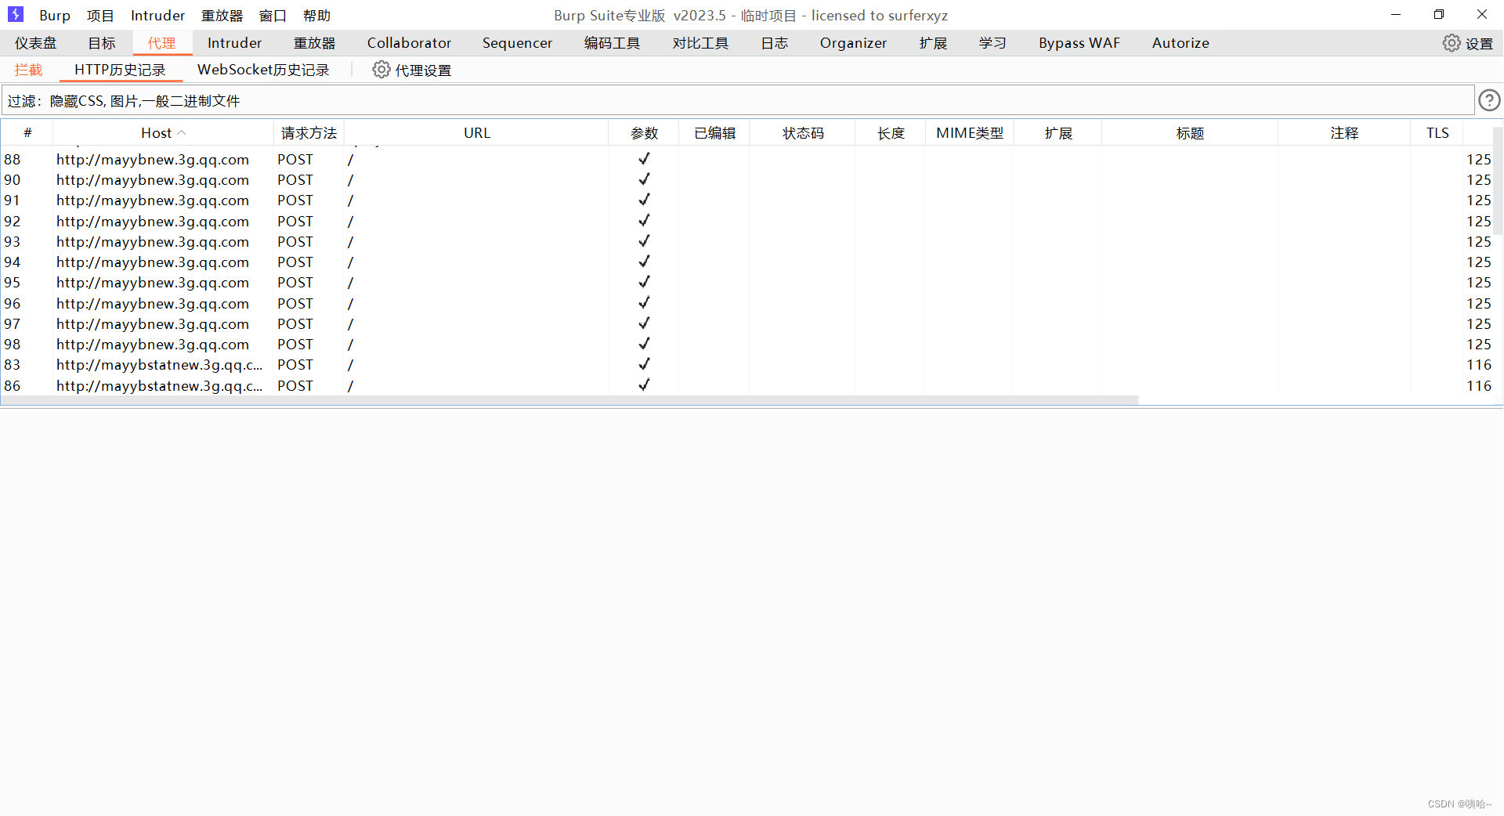Select history row number 94

pos(747,262)
